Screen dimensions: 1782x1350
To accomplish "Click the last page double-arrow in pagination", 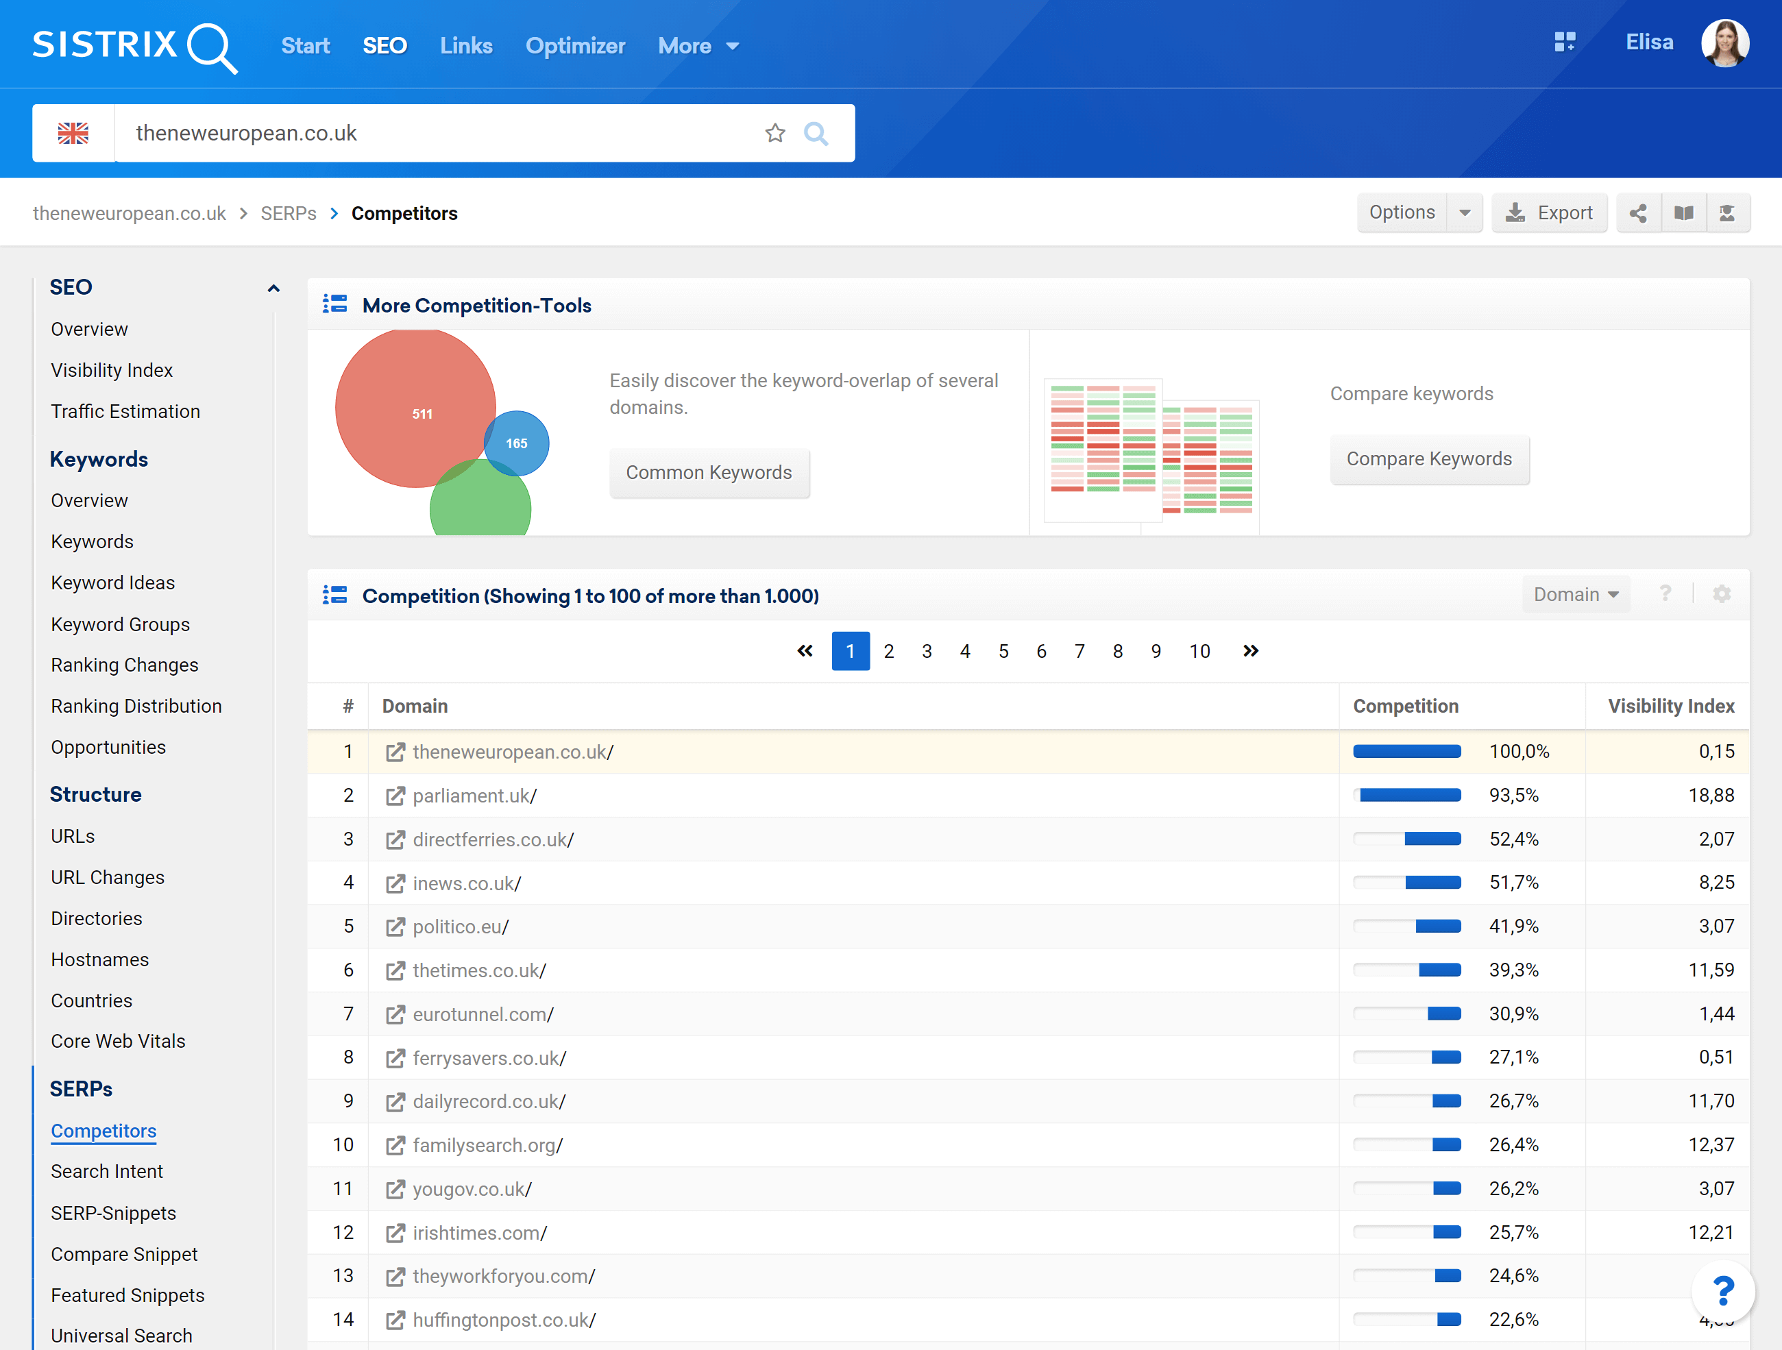I will click(x=1250, y=651).
